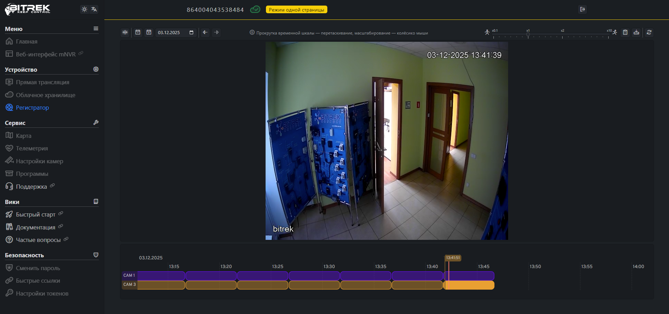Go to previous period with left arrow

click(x=205, y=32)
